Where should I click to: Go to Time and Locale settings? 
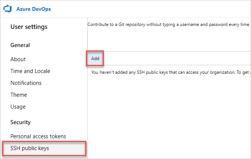(x=30, y=71)
